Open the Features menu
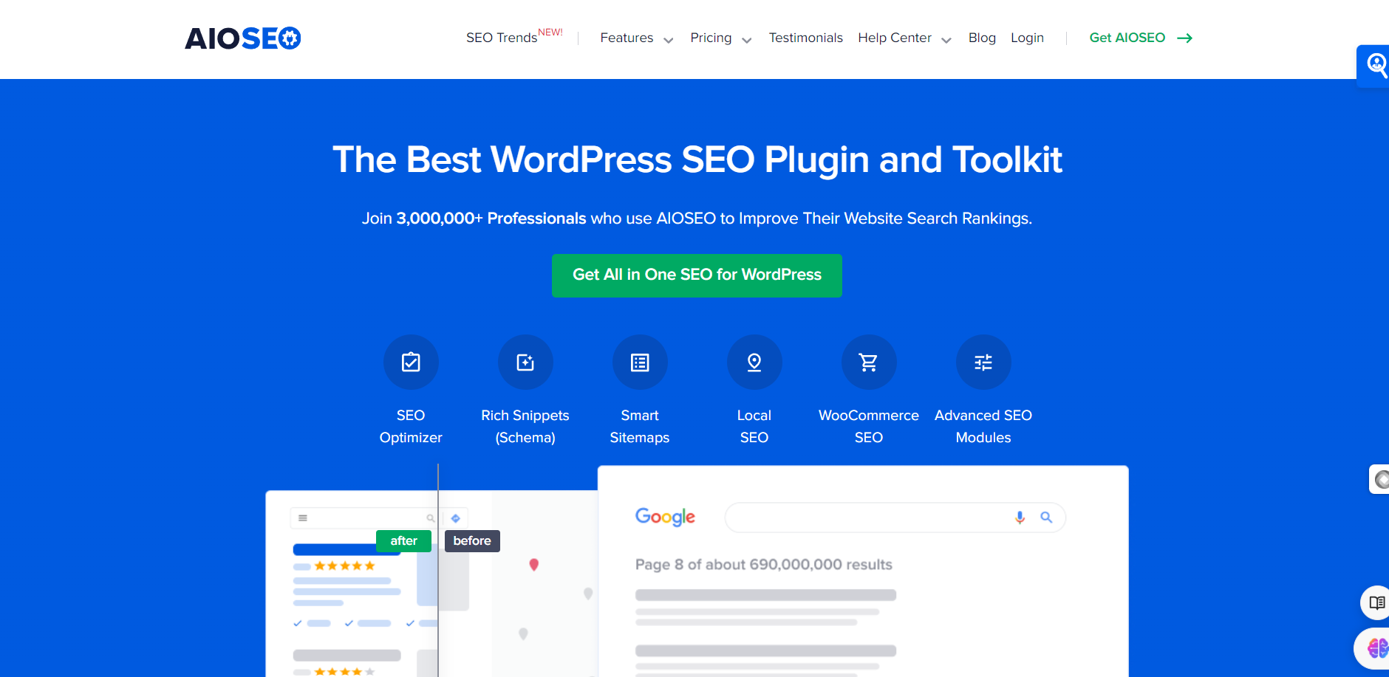1389x677 pixels. coord(627,38)
